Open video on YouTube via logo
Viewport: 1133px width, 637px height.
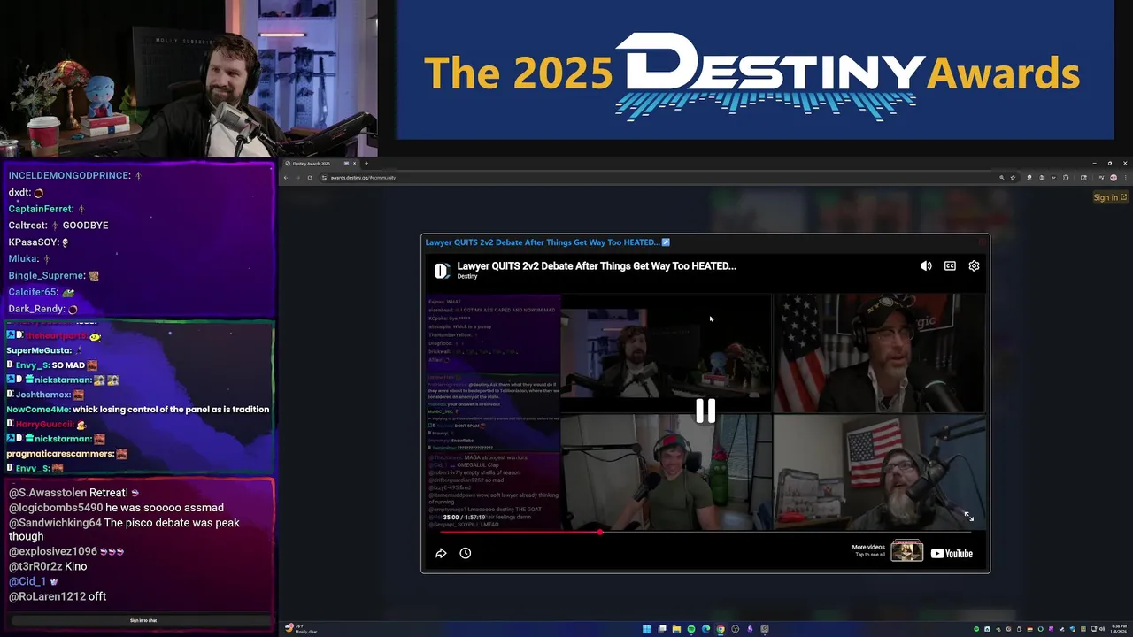coord(952,554)
